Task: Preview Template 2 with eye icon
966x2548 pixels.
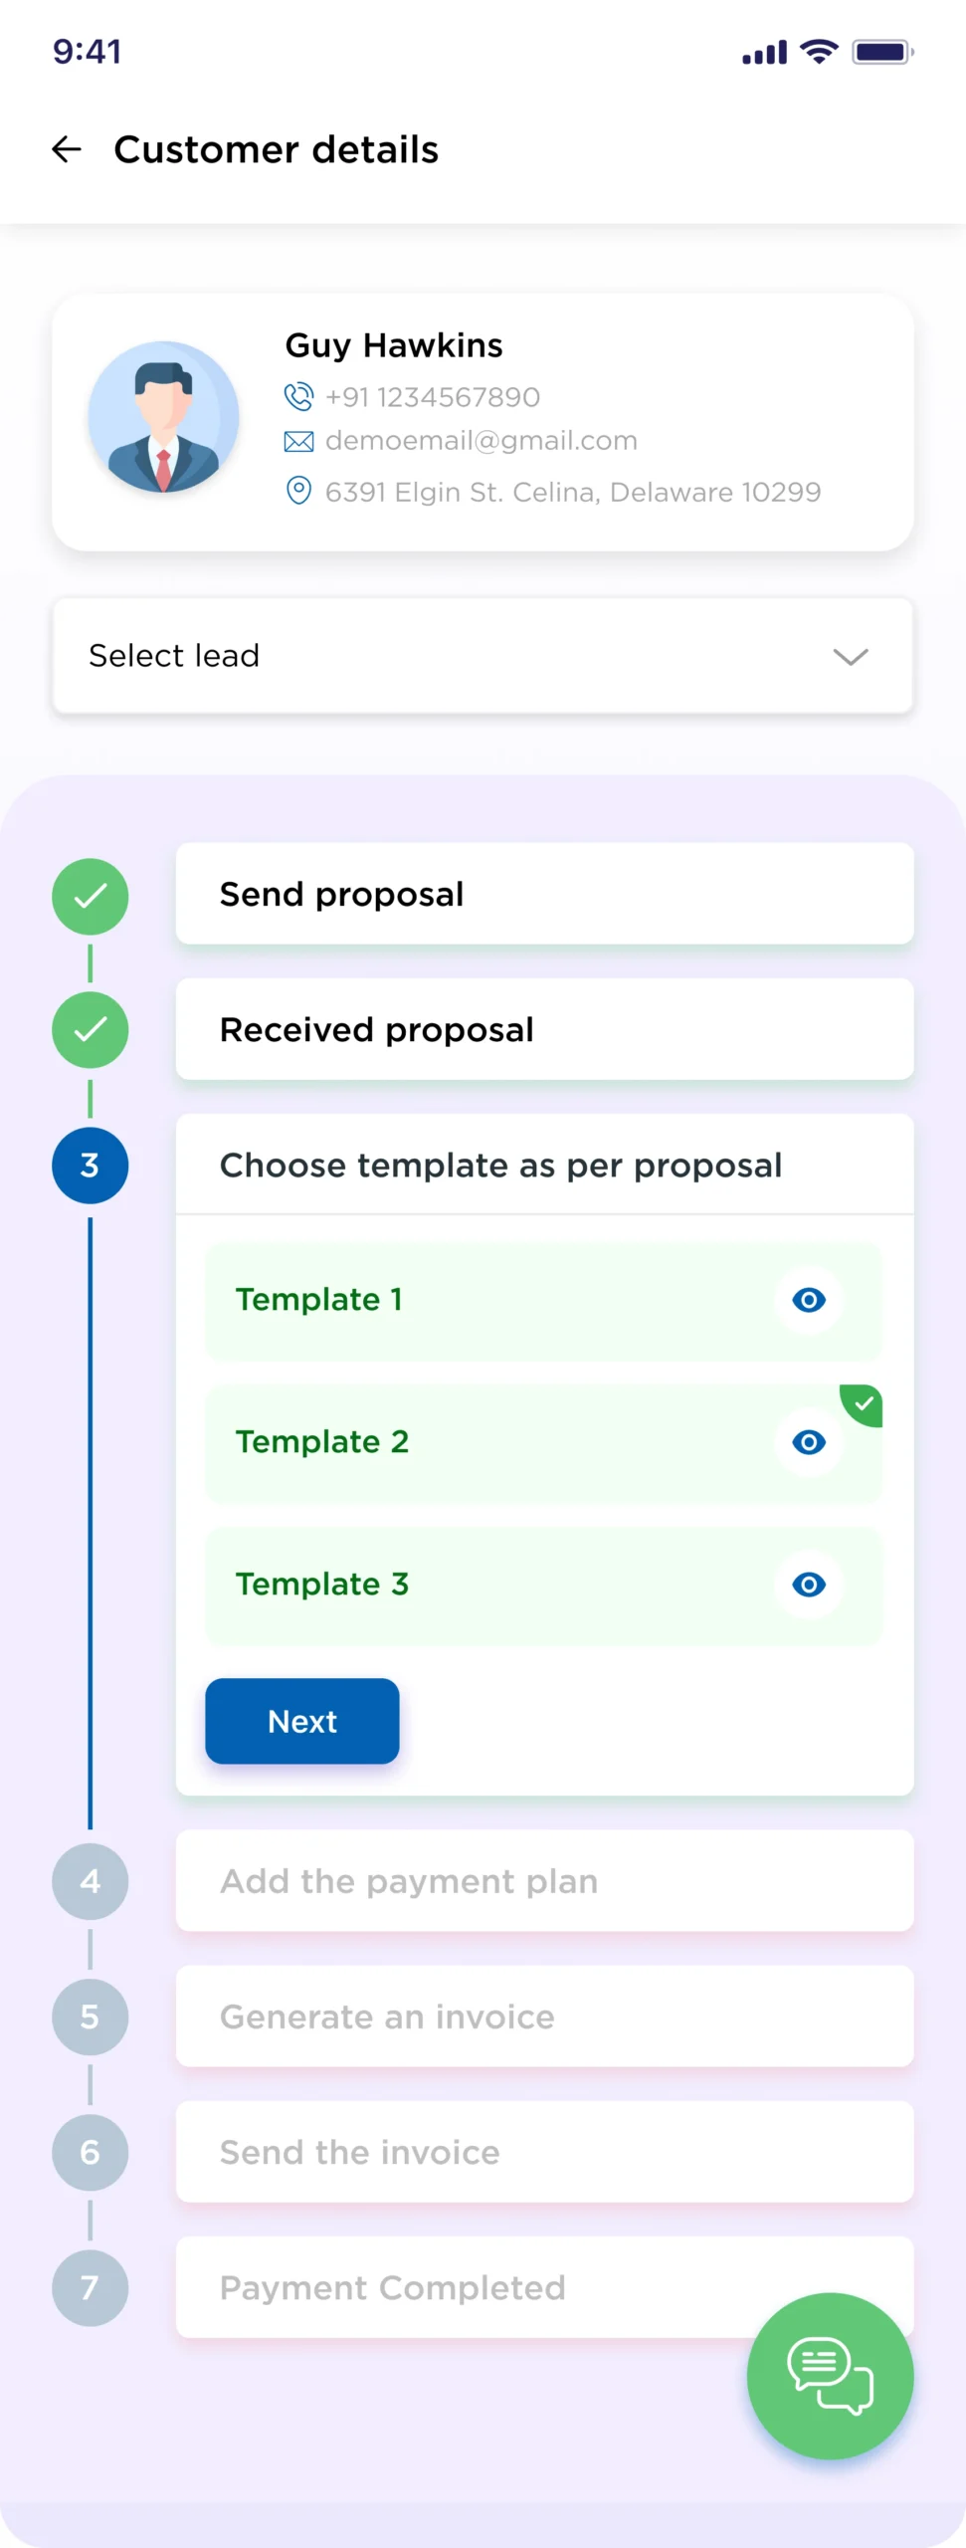Action: tap(809, 1442)
